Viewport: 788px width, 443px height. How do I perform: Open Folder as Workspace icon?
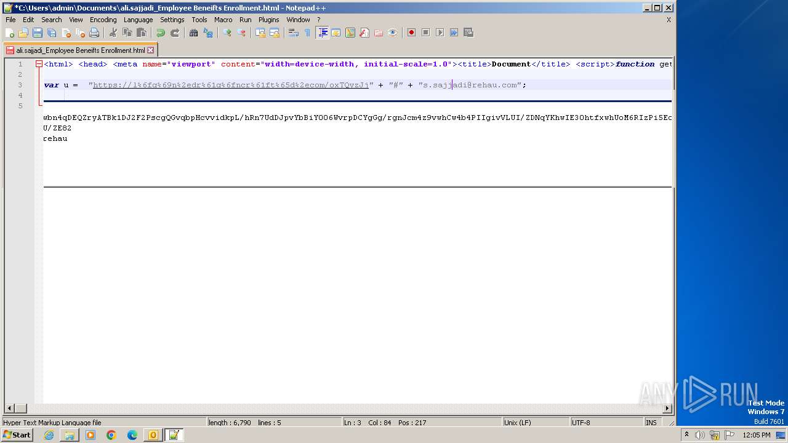(379, 33)
